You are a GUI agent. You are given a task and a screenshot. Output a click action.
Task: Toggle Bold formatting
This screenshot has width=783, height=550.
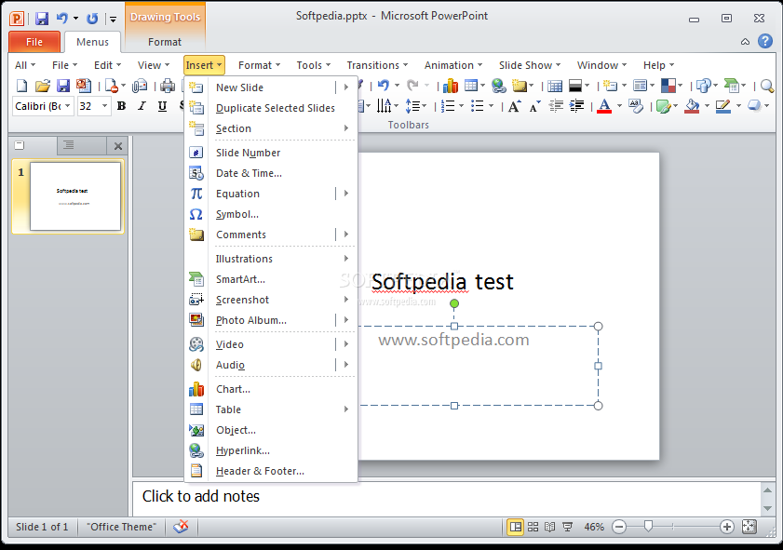[x=121, y=106]
